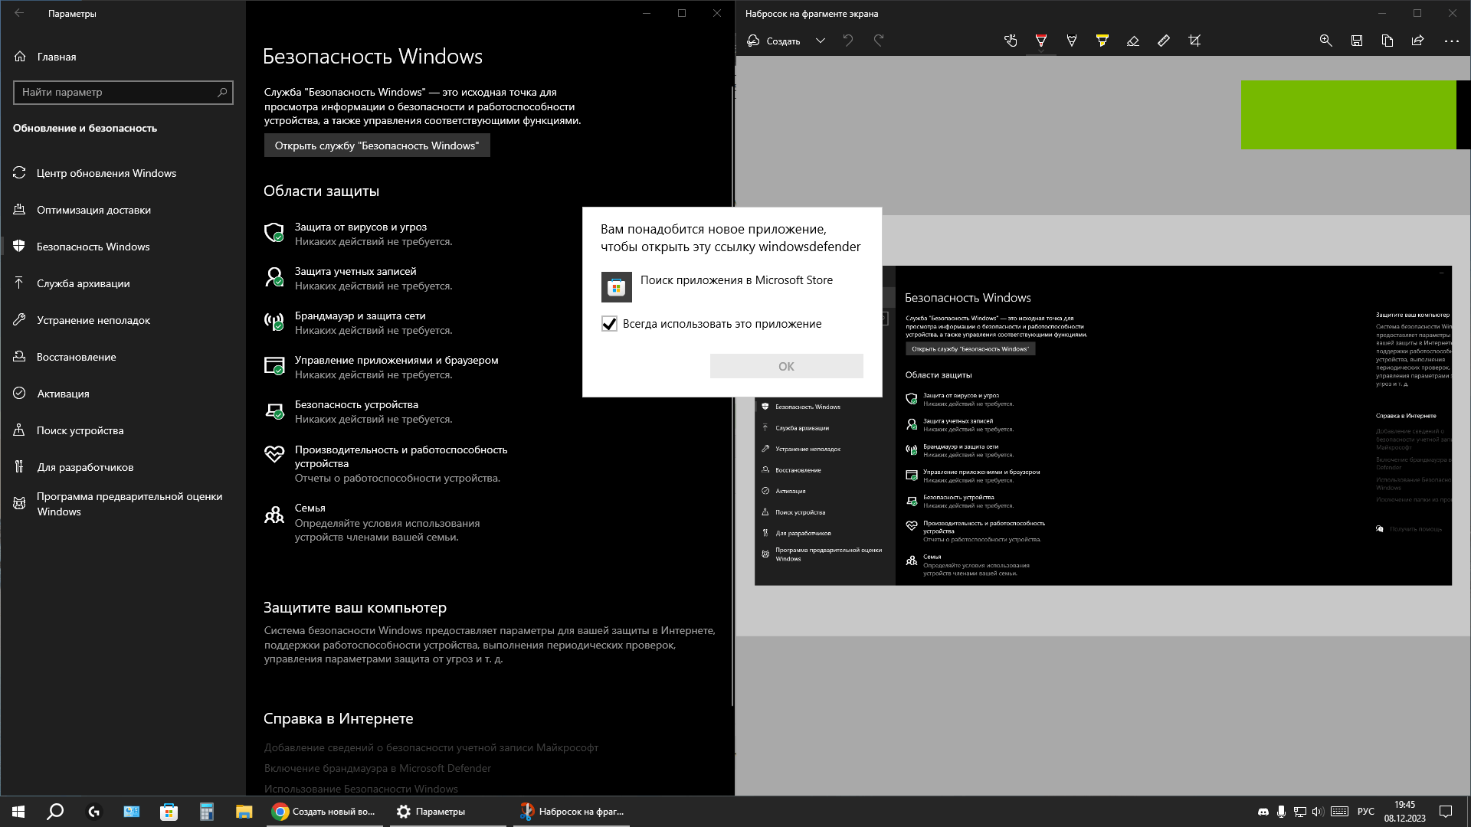Select the yellow highlighter tool
The width and height of the screenshot is (1471, 827).
coord(1102,41)
